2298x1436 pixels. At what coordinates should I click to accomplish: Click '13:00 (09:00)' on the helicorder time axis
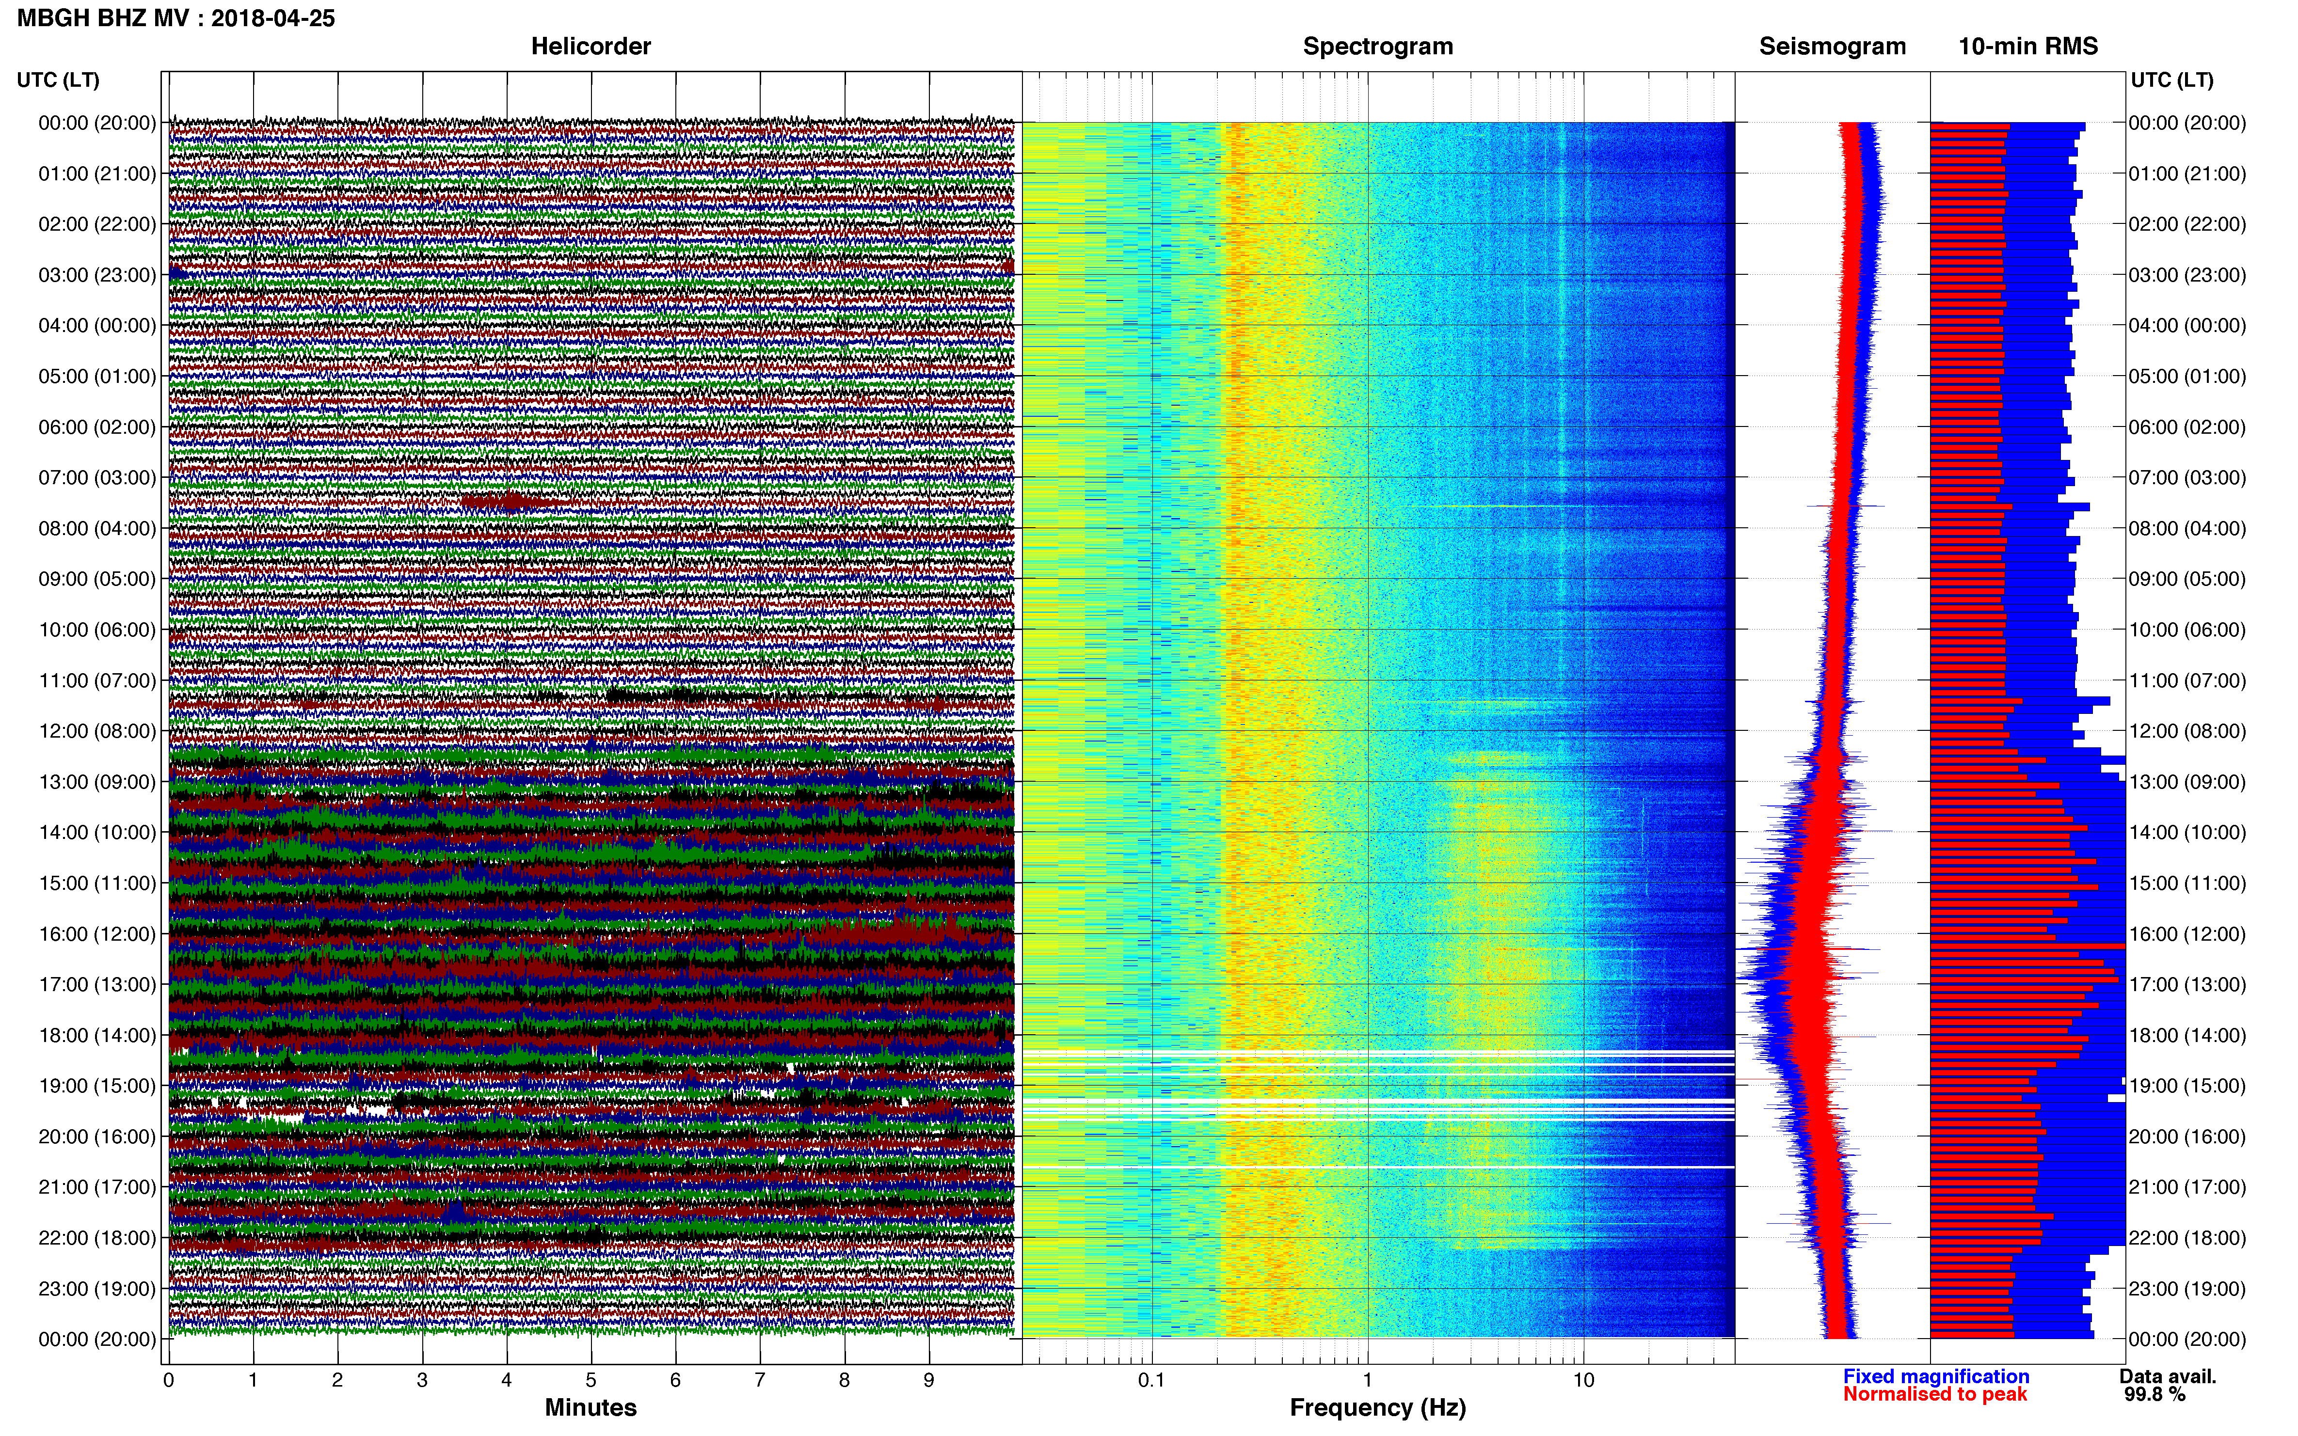pos(97,782)
